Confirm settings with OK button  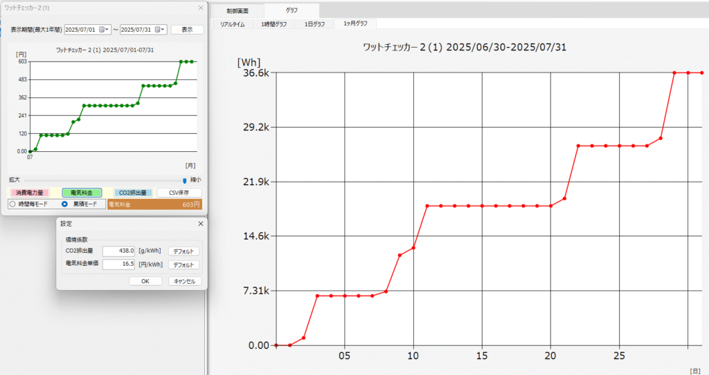click(145, 281)
